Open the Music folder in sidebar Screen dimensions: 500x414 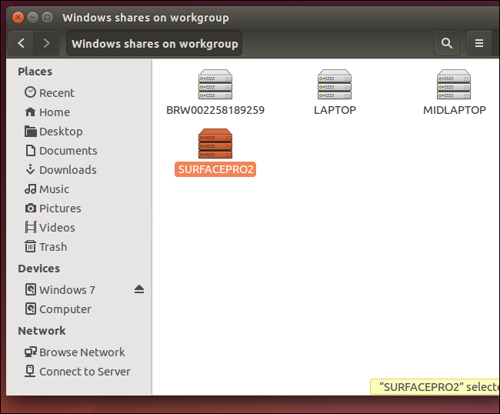54,189
